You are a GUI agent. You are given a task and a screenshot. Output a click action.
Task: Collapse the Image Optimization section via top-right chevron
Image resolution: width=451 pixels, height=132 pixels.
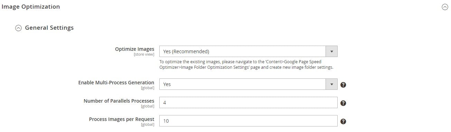click(445, 7)
